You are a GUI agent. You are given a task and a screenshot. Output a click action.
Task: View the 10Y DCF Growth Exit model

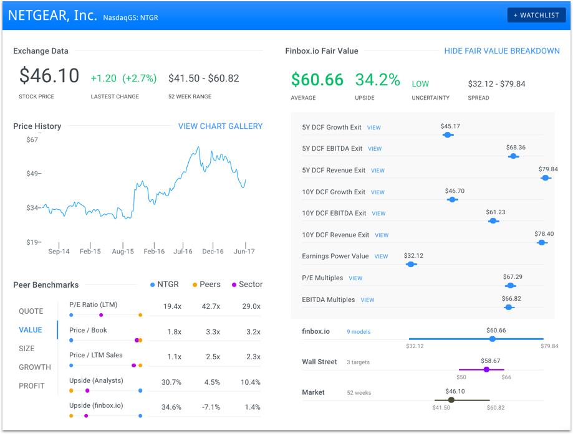(378, 192)
